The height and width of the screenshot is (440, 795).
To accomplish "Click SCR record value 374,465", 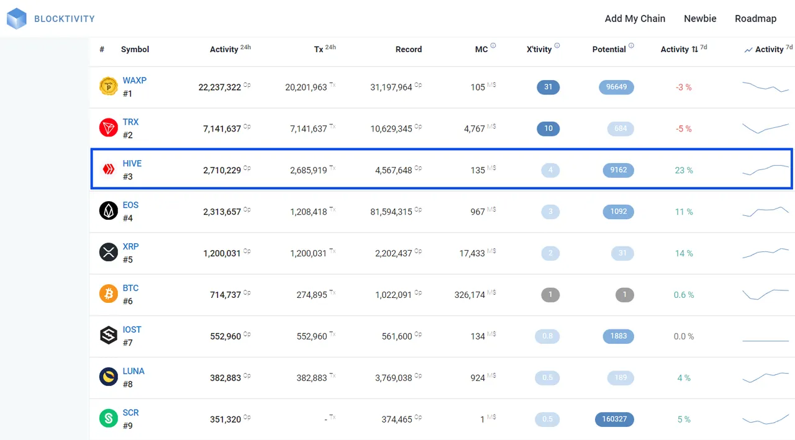I will (x=397, y=420).
